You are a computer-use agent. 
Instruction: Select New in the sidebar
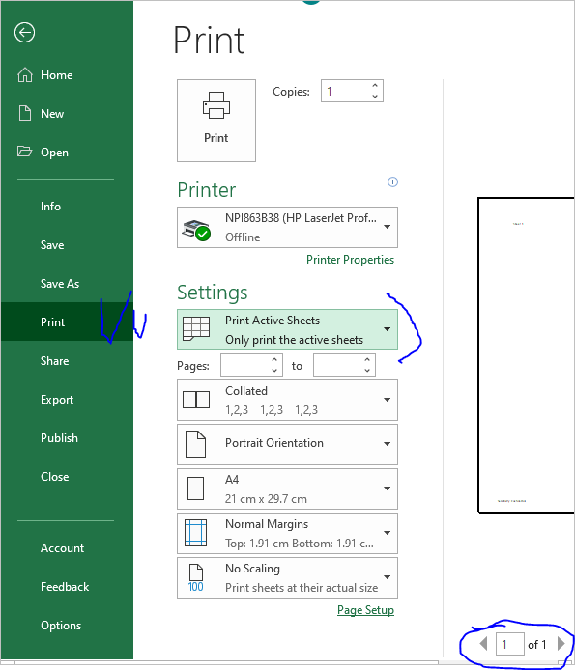67,114
